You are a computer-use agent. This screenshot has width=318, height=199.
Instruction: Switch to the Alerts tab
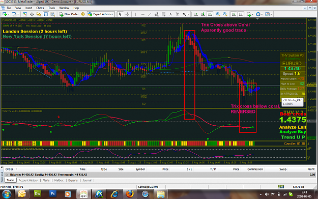(x=46, y=180)
